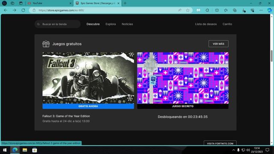The height and width of the screenshot is (154, 274).
Task: Click the page vertical scrollbar thumb
Action: (x=271, y=56)
